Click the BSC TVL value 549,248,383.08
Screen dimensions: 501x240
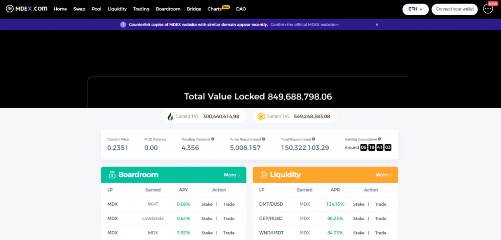312,117
